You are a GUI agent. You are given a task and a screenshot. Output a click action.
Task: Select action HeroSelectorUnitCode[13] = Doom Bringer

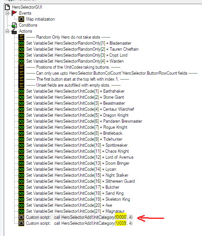[x=78, y=163]
